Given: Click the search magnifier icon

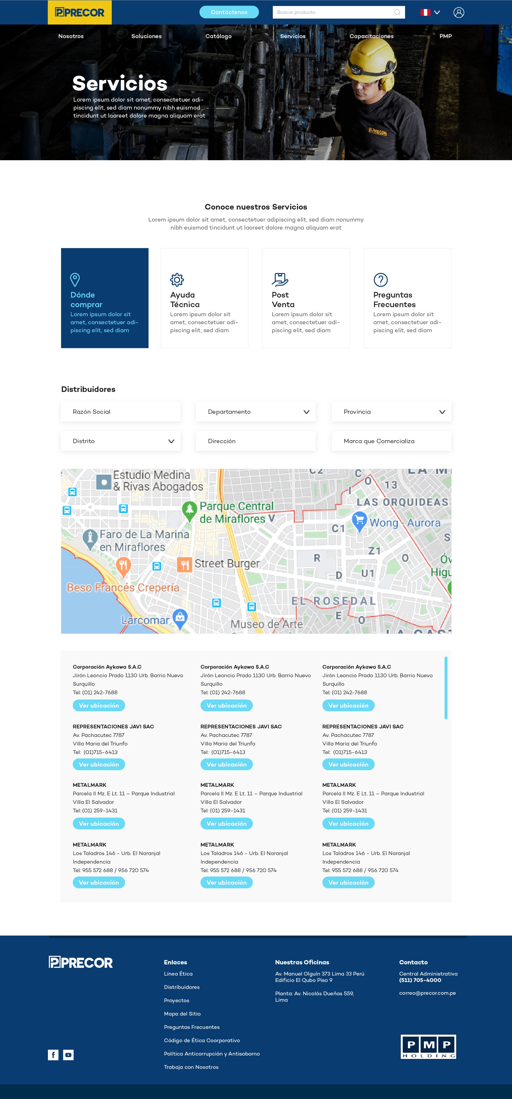Looking at the screenshot, I should point(397,12).
